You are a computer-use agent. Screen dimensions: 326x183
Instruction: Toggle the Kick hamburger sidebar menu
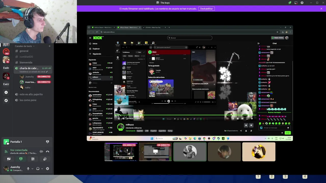[x=90, y=38]
